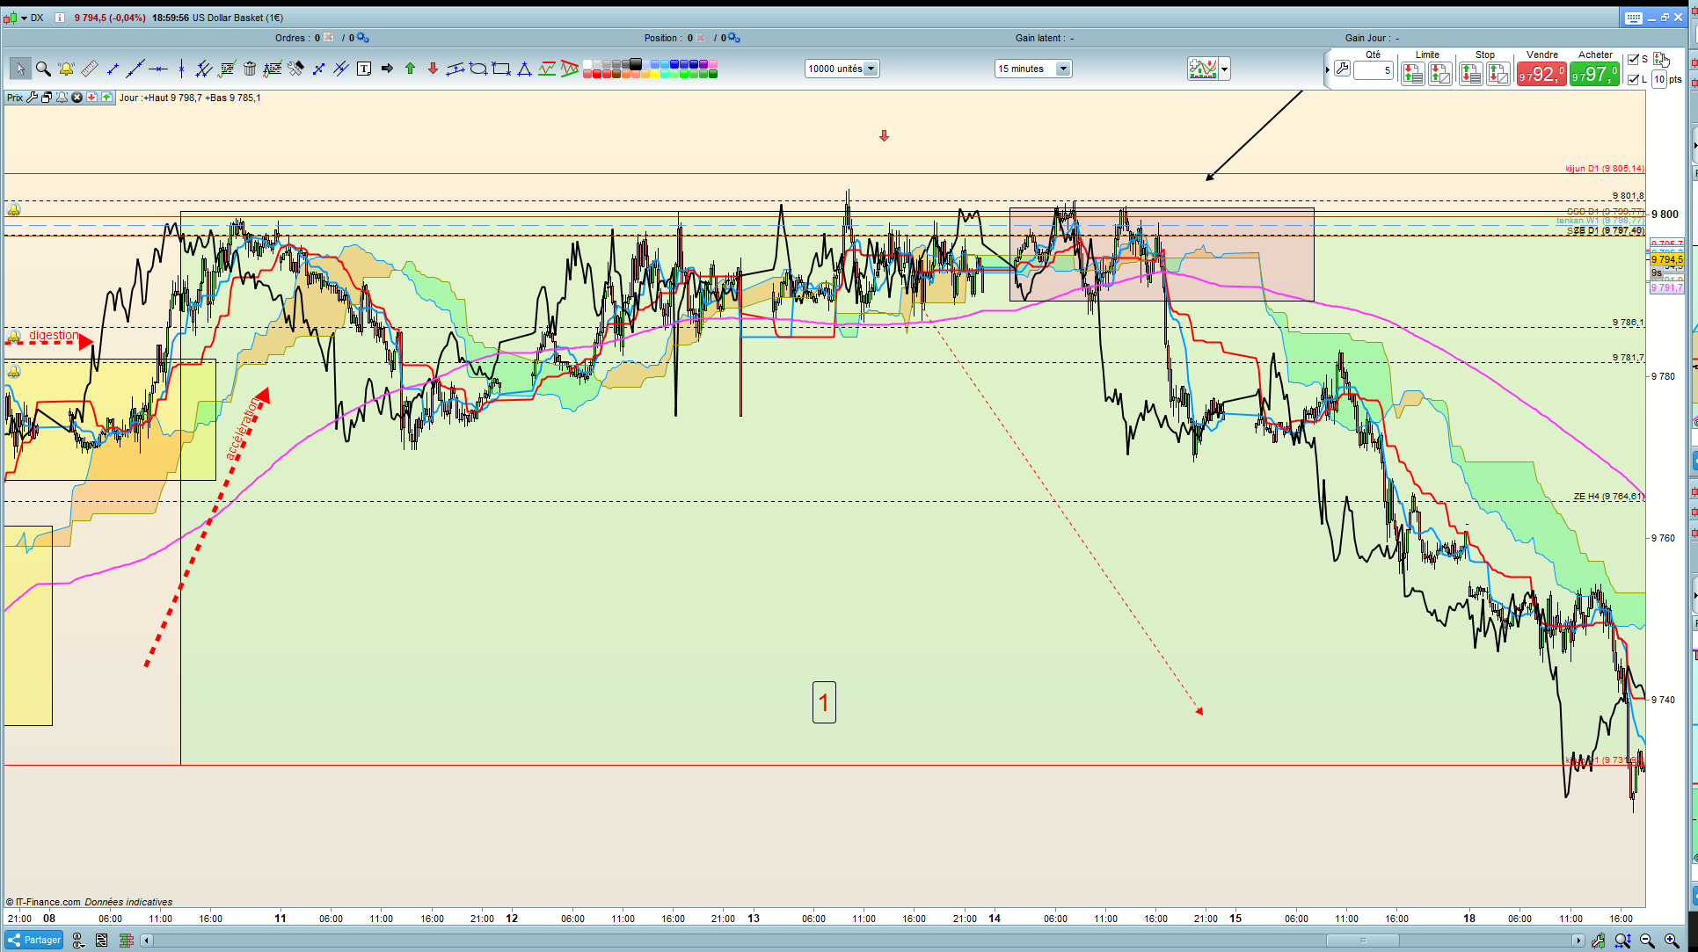Open the hammer and wrench tools icon
The width and height of the screenshot is (1698, 952).
click(295, 69)
